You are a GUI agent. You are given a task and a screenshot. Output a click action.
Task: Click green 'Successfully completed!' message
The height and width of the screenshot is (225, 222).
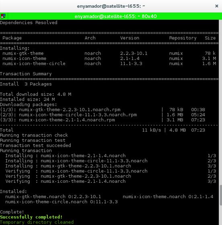tap(31, 217)
